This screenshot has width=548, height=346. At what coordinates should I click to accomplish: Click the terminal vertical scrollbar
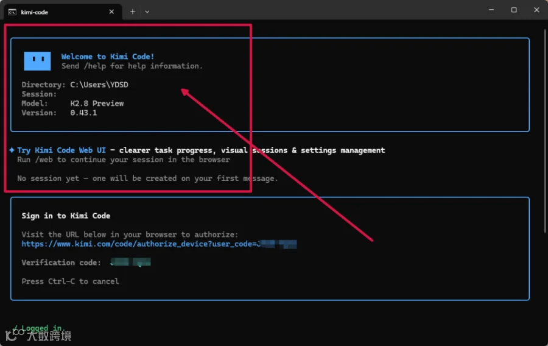point(545,131)
